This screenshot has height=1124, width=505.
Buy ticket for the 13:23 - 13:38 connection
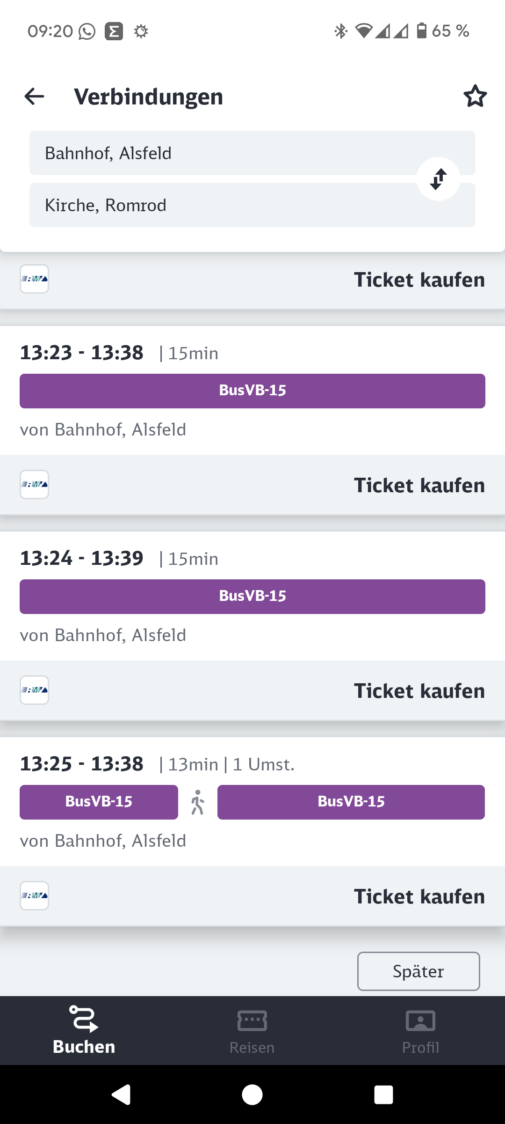point(419,485)
